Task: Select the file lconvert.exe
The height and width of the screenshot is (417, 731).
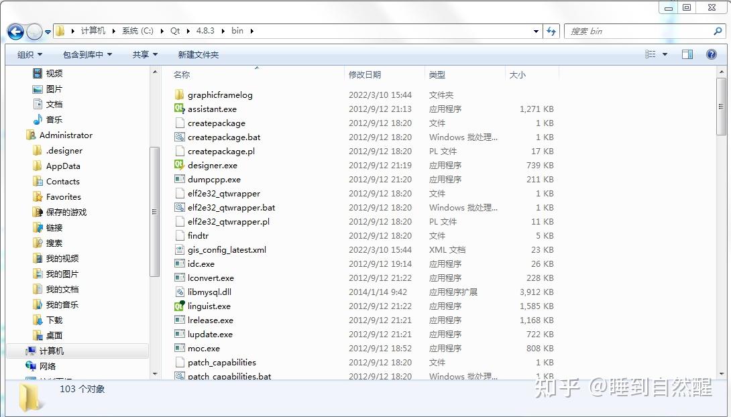Action: click(211, 278)
